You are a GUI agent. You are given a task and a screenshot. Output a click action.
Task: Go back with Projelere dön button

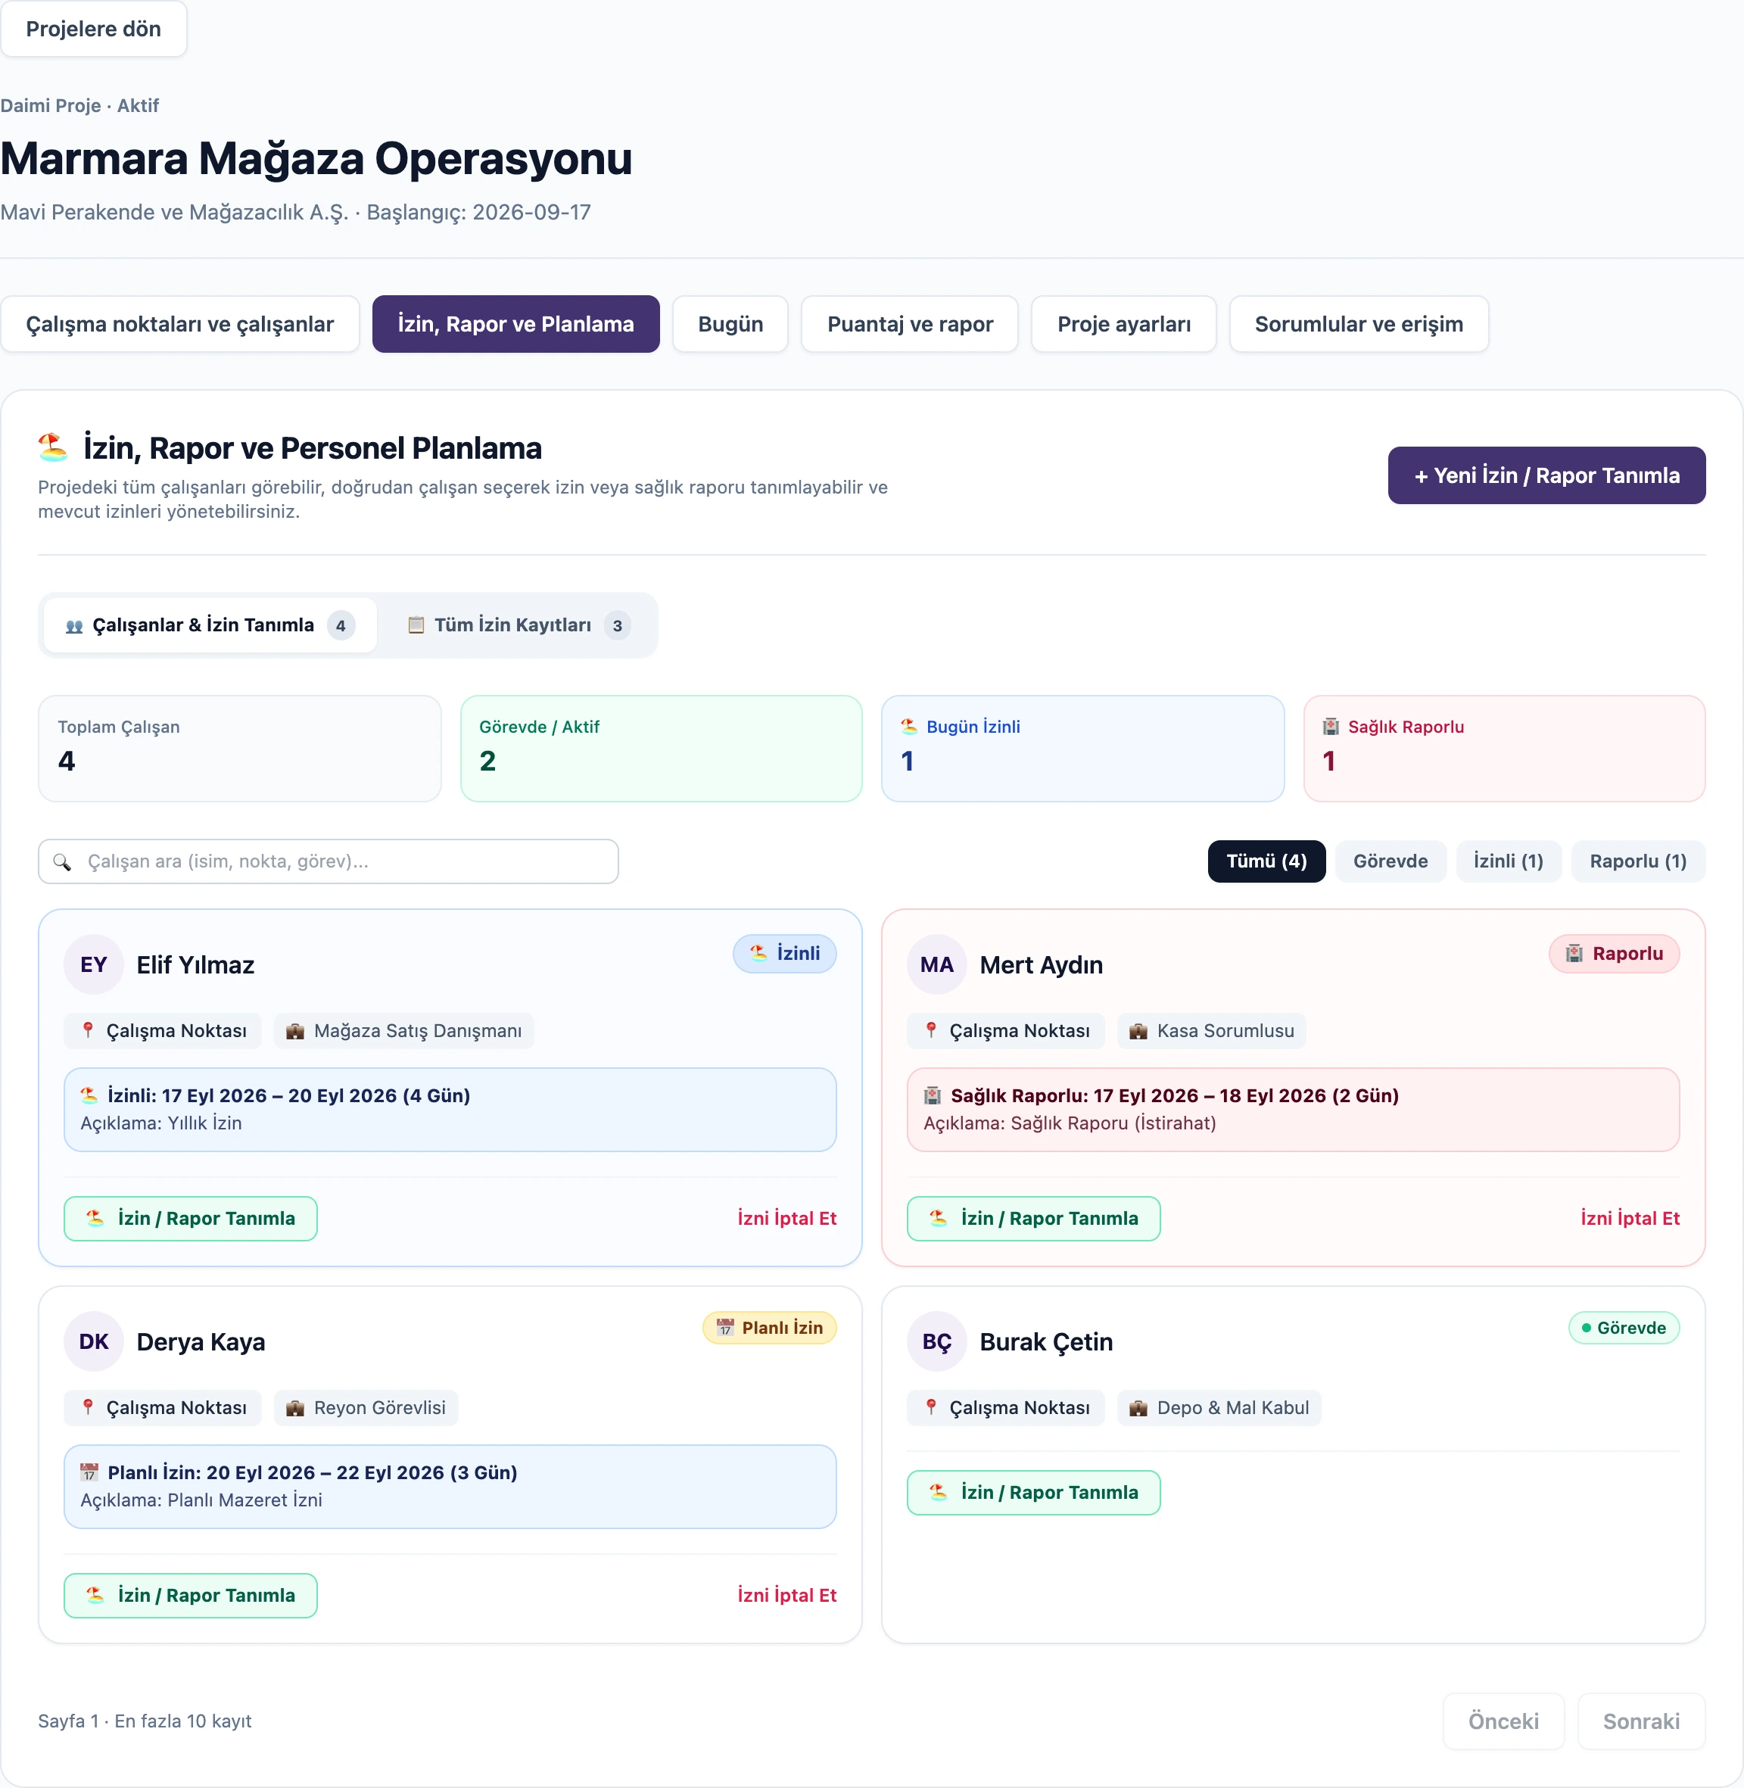(x=93, y=29)
